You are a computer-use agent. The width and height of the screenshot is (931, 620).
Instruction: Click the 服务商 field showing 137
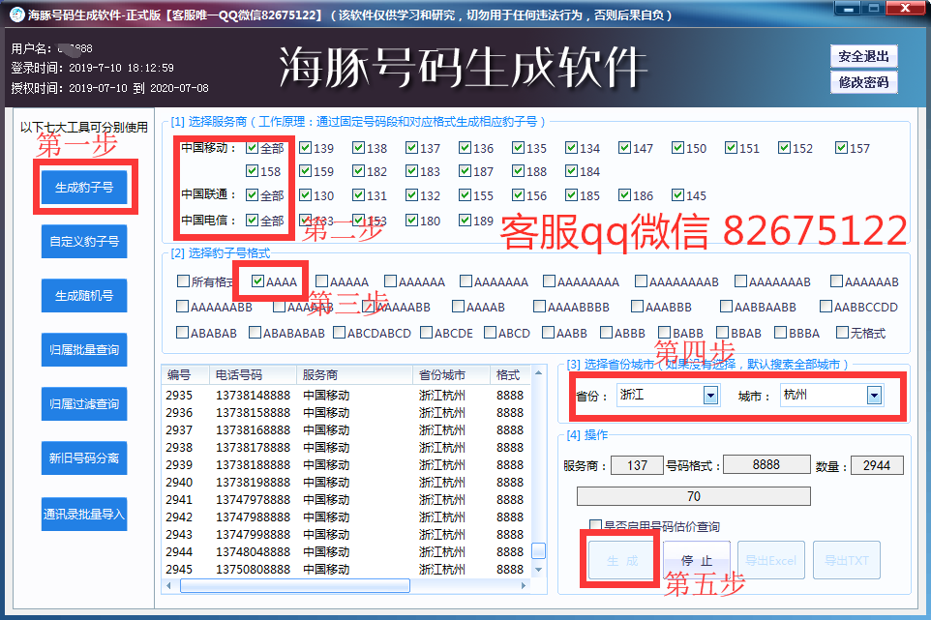pyautogui.click(x=637, y=465)
